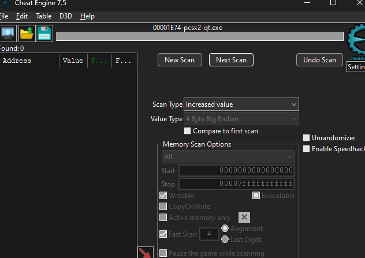Click the green P... column header
This screenshot has width=365, height=258.
100,61
